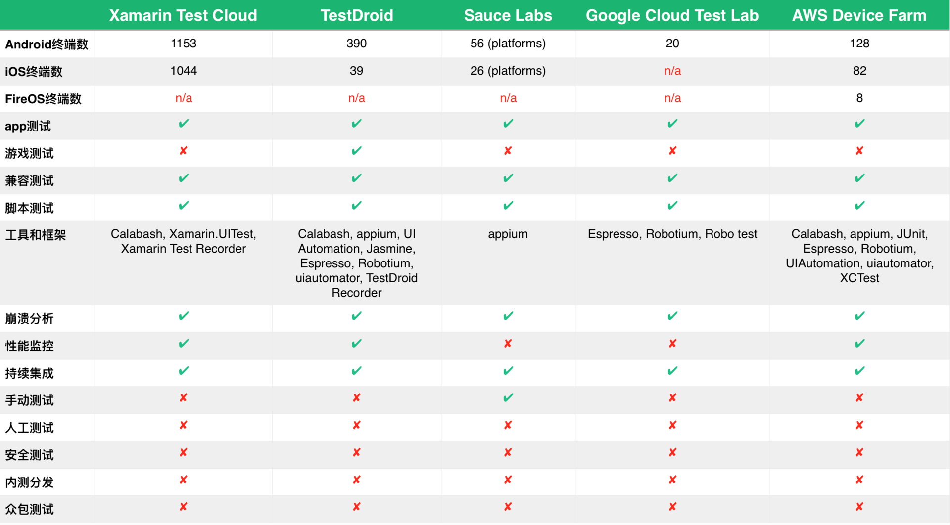
Task: Click the 1153 Android device count cell
Action: (x=183, y=44)
